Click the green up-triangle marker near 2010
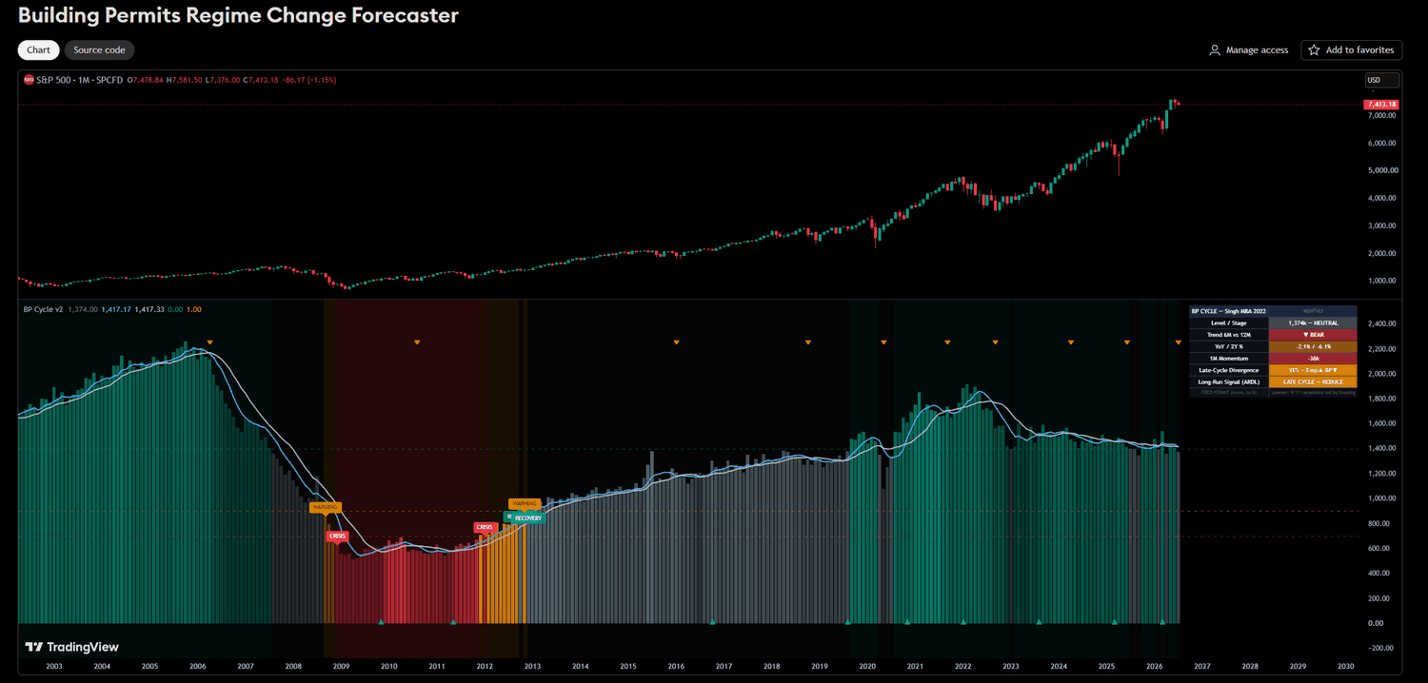This screenshot has height=683, width=1428. (x=381, y=622)
